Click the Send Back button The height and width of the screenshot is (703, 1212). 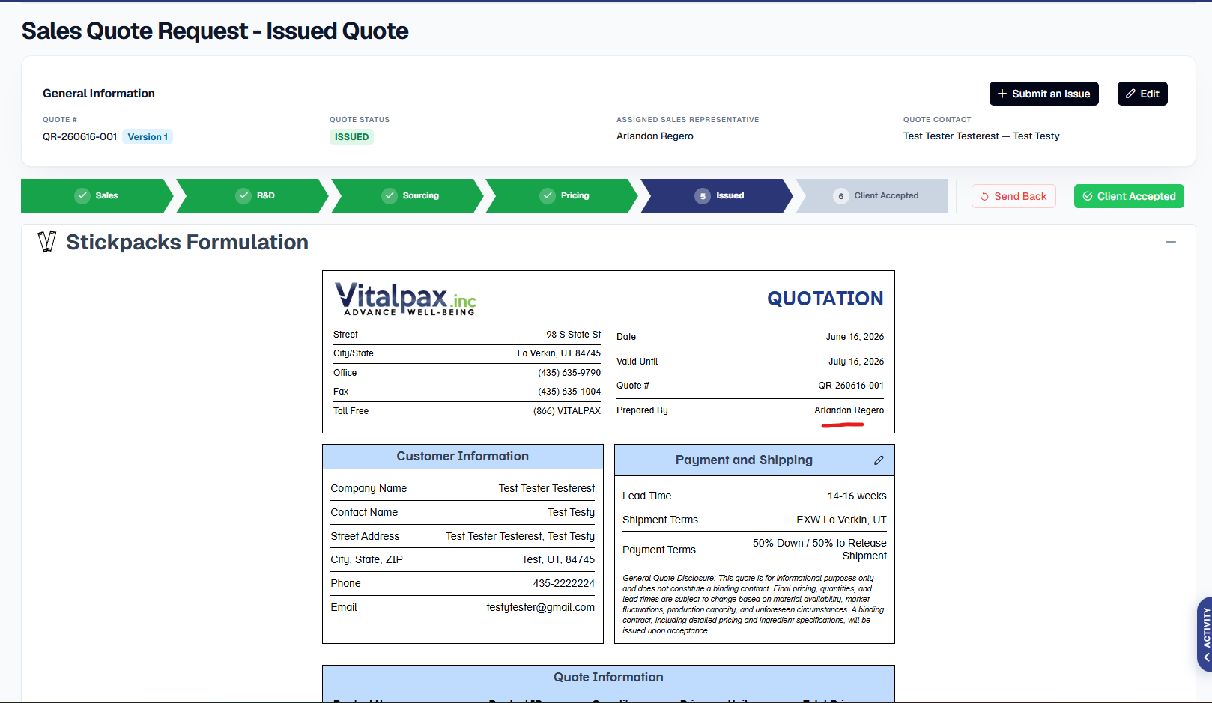(x=1013, y=196)
